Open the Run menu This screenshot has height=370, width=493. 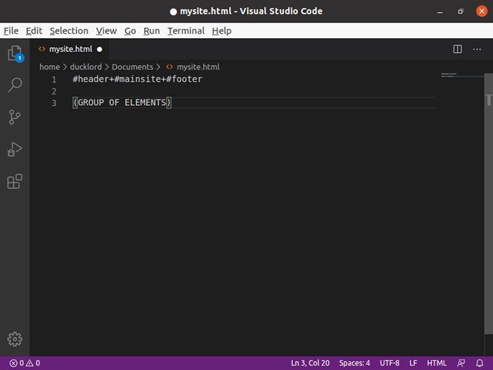tap(151, 31)
